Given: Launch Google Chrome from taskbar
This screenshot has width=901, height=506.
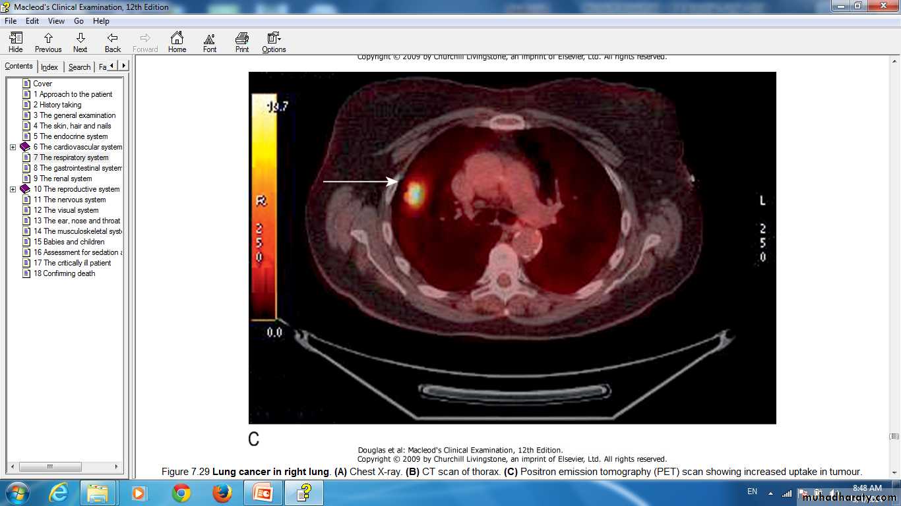Looking at the screenshot, I should point(181,493).
